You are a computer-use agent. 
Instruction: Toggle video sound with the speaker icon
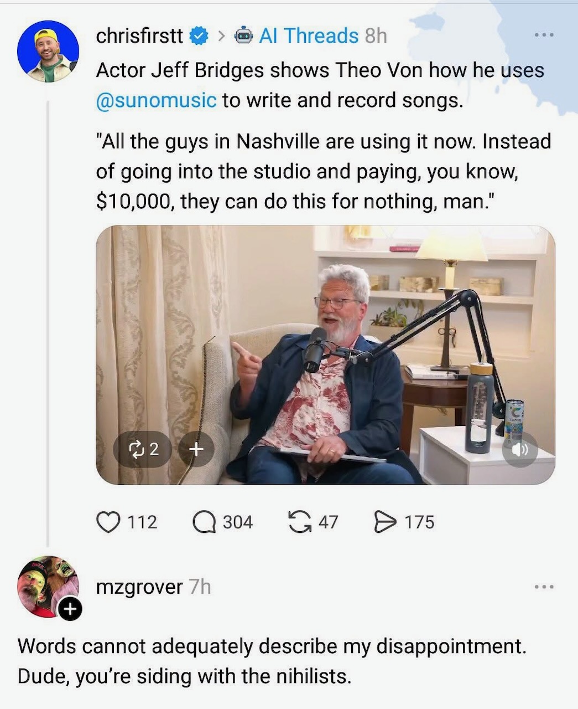520,449
